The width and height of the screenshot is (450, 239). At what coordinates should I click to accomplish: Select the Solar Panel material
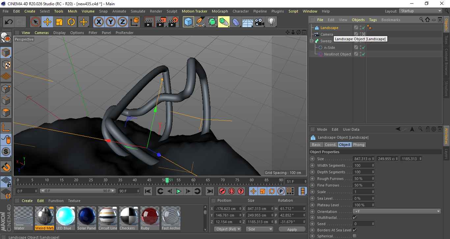pos(87,218)
